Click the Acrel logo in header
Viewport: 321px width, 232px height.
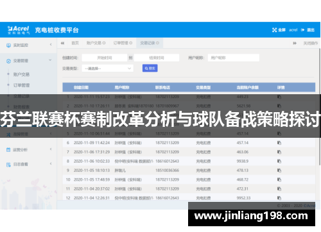coord(19,30)
